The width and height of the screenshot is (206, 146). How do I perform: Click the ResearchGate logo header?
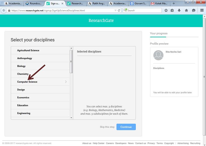(x=101, y=20)
